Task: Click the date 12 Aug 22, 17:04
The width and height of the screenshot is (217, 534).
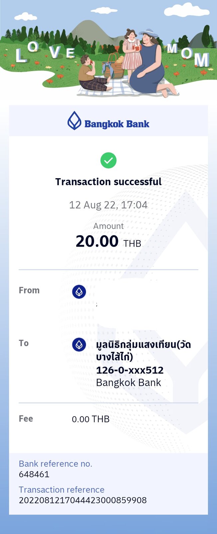Action: [x=108, y=205]
